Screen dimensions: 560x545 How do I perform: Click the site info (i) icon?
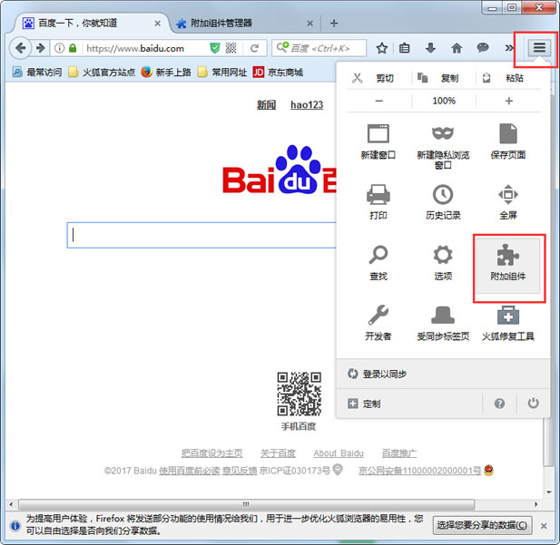tap(60, 48)
